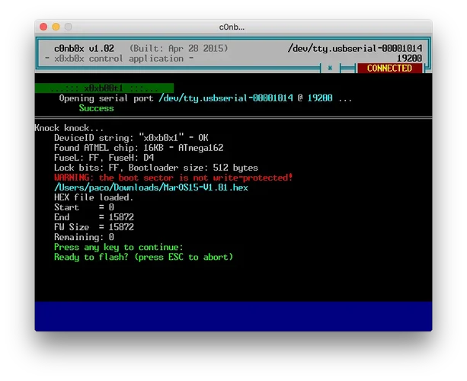Click 'Ready to flash? (press ESC to abort)'
This screenshot has height=381, width=467.
coord(143,257)
